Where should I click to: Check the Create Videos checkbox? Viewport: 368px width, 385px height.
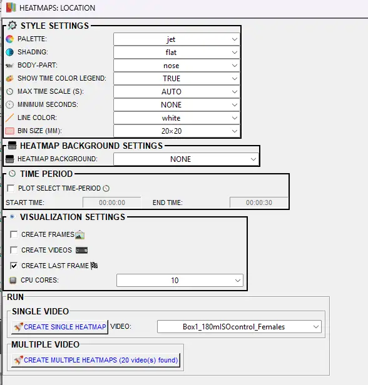(x=14, y=250)
